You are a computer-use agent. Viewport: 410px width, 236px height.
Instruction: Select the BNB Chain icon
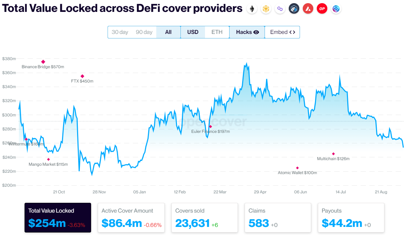[266, 9]
